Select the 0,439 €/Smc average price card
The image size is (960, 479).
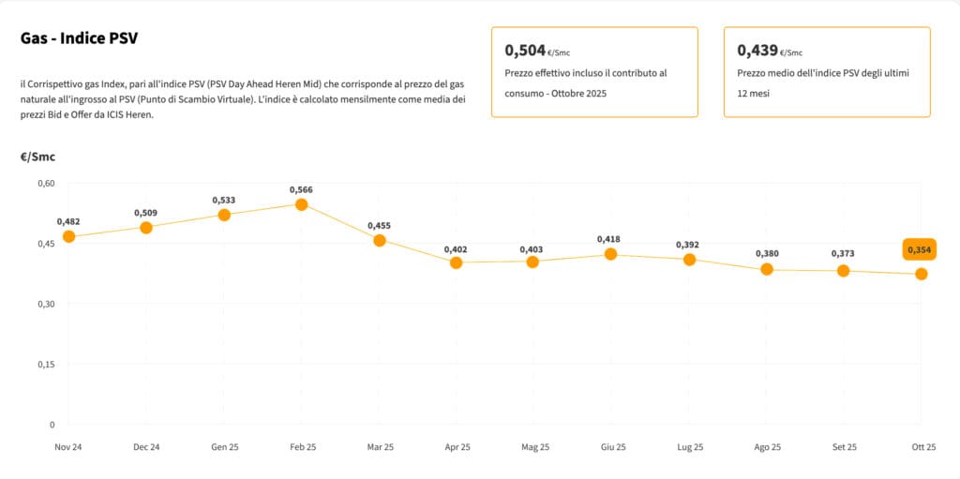[827, 71]
